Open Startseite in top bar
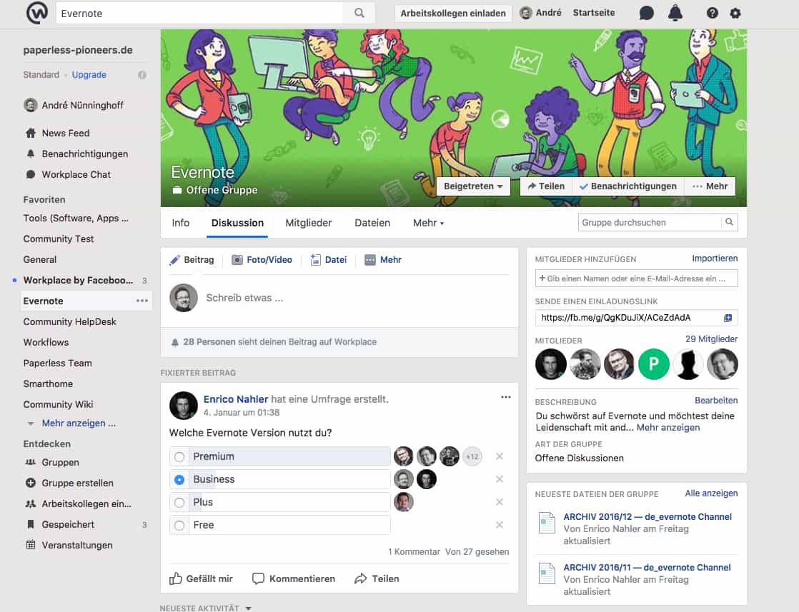The image size is (799, 612). [x=594, y=13]
